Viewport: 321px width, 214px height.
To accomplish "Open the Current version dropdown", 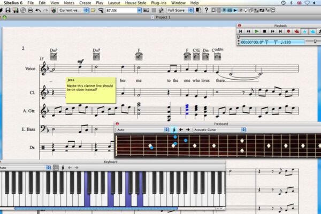I will pyautogui.click(x=73, y=10).
